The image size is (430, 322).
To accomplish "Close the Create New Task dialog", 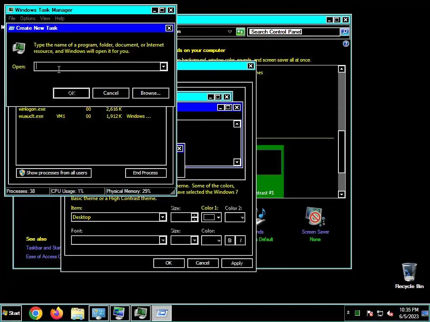I will pos(169,28).
